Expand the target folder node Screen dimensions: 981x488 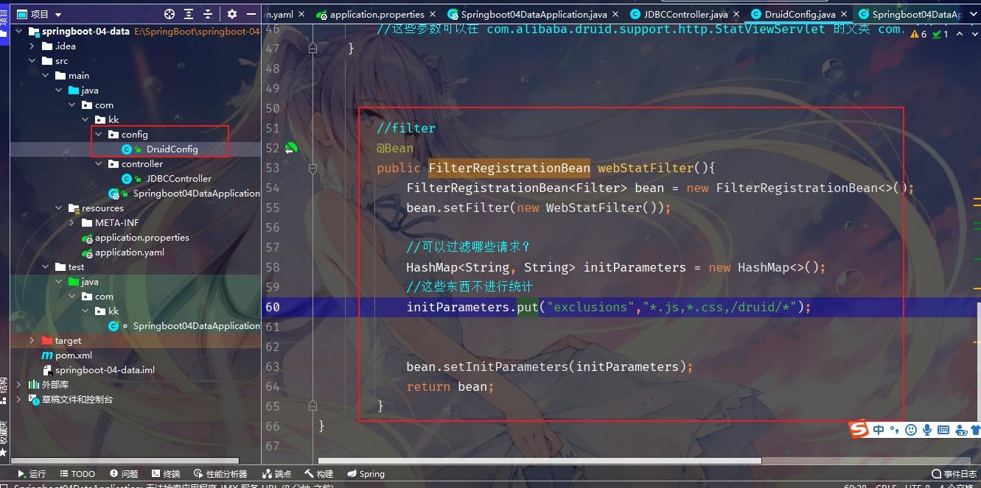point(32,341)
